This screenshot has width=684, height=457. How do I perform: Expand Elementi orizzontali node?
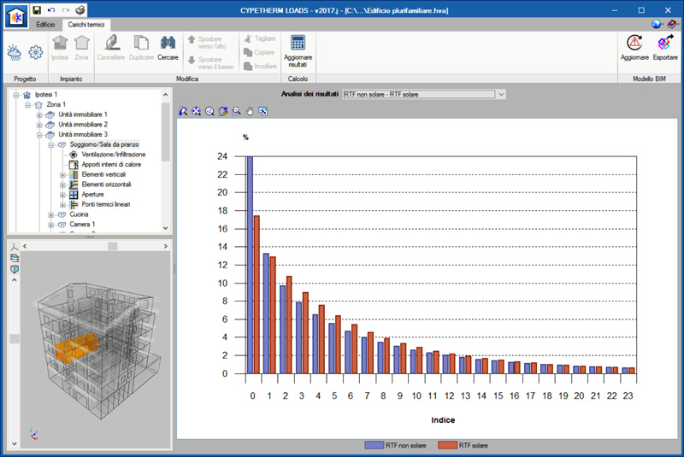pos(62,185)
